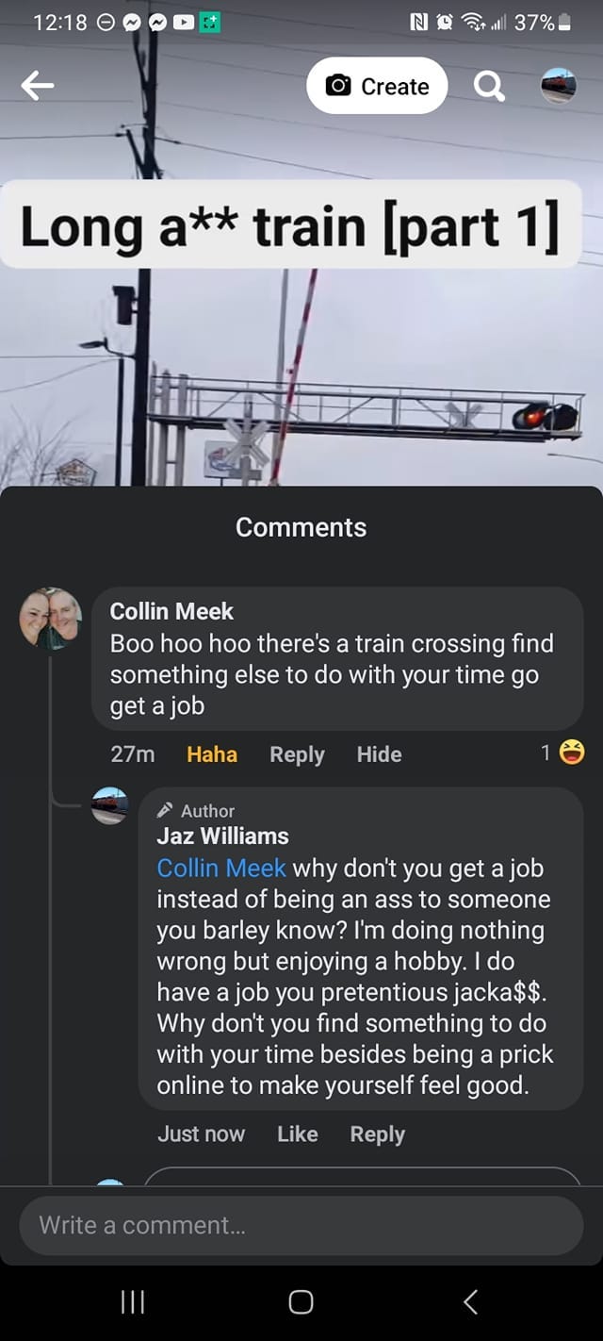Focus the Write a comment field
The height and width of the screenshot is (1341, 603).
pyautogui.click(x=301, y=1225)
